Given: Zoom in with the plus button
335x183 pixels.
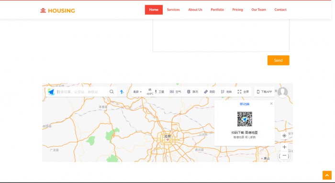Looking at the screenshot, I should (284, 147).
